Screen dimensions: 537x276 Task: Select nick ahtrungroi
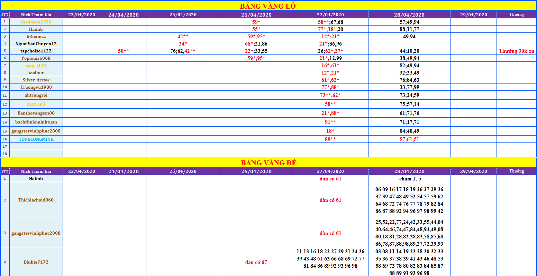tap(36, 95)
